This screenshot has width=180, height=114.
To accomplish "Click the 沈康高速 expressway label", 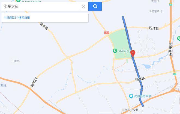I will (170, 49).
